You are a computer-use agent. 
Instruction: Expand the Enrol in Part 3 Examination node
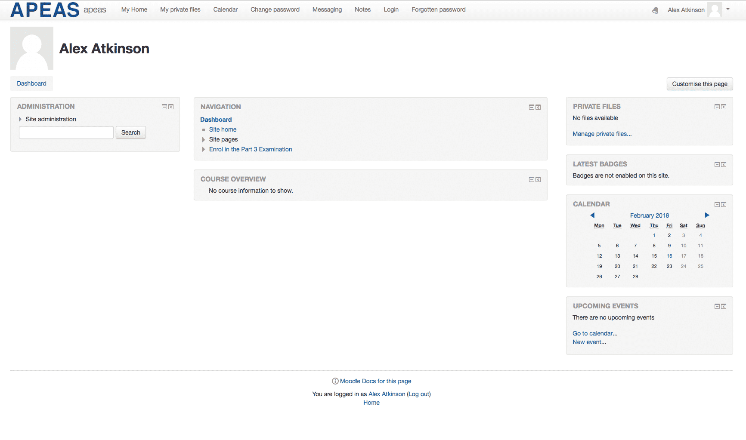click(x=204, y=149)
